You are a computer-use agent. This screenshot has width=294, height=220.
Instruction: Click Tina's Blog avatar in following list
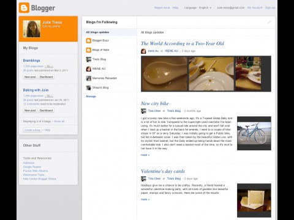88,59
